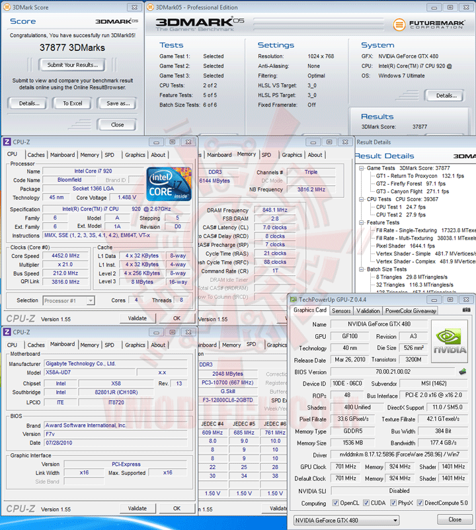Select GT1 - Return To Proxycon result row
The image size is (476, 530).
pos(420,176)
